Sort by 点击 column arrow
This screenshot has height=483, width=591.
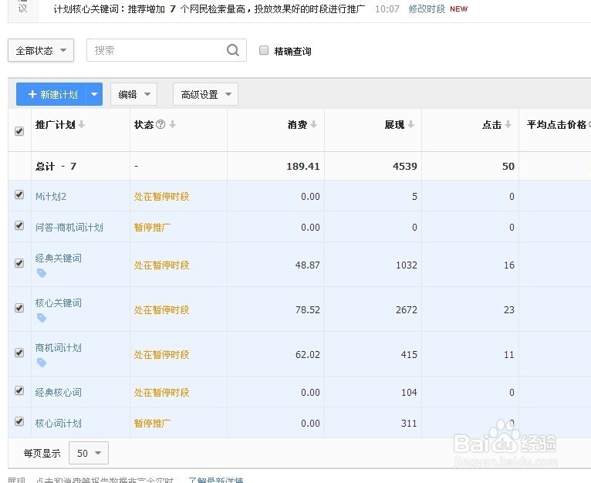(x=508, y=124)
